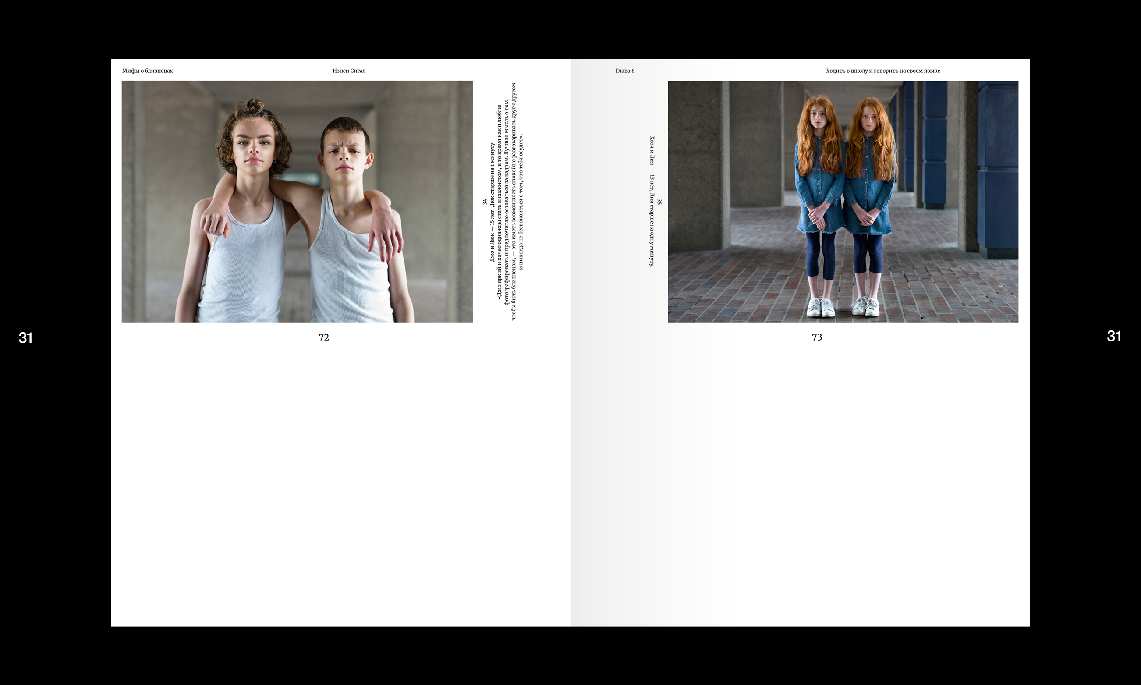
Task: Click the slide number 31 on the left edge
Action: (25, 338)
